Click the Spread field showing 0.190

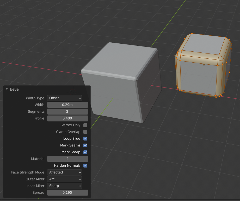click(67, 192)
